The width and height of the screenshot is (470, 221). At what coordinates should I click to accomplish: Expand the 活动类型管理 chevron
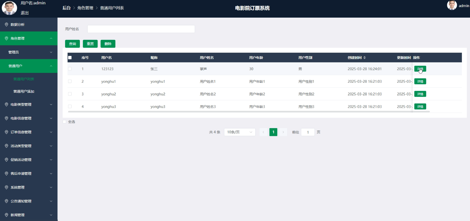point(51,146)
